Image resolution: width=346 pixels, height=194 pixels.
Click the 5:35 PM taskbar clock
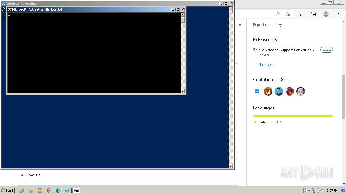[332, 190]
